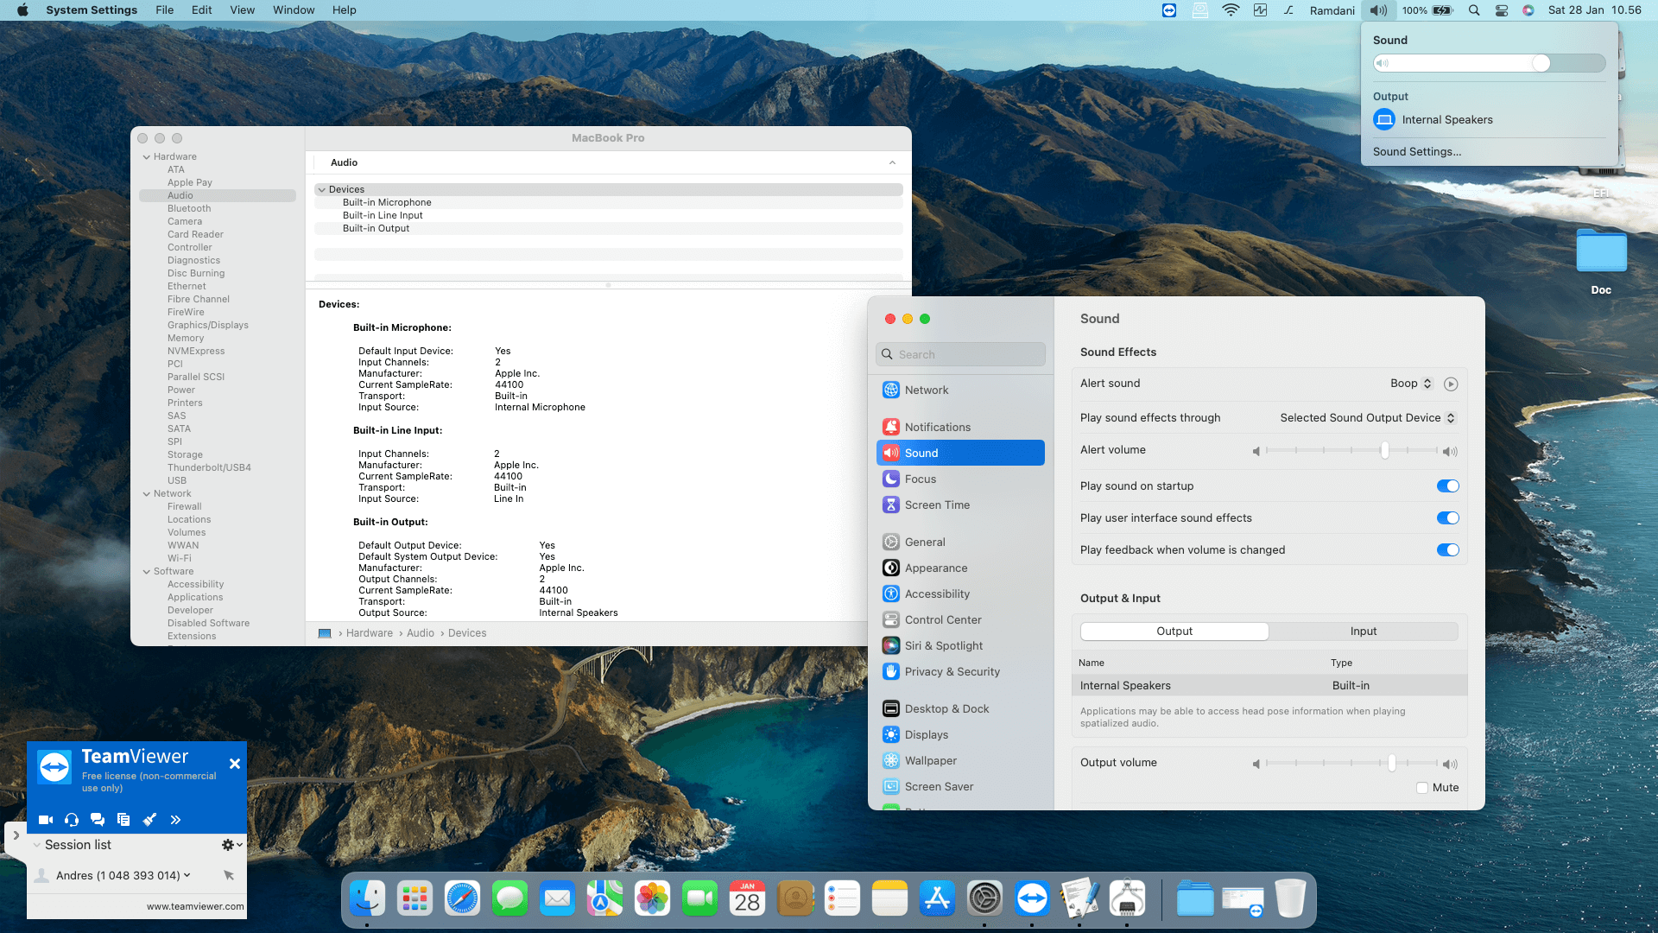Click Sound Settings… in the popup
The image size is (1658, 933).
(1417, 152)
